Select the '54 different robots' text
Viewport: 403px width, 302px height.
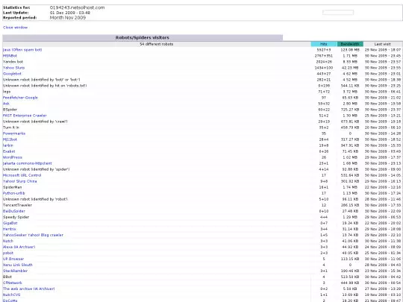(x=156, y=44)
